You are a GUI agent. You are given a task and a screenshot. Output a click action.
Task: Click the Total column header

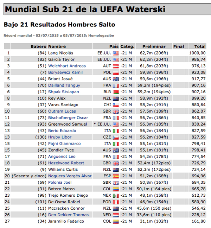pyautogui.click(x=200, y=46)
